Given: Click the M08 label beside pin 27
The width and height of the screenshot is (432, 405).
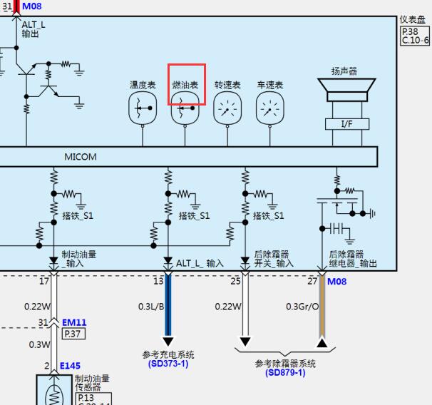Looking at the screenshot, I should (336, 282).
